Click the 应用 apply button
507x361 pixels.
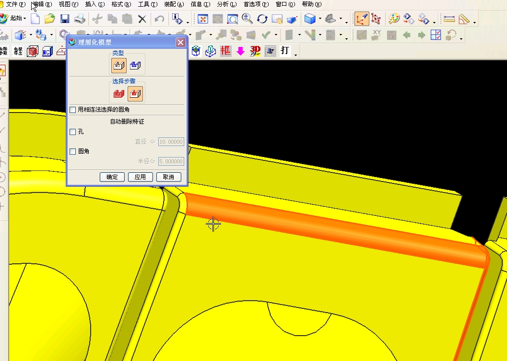[x=141, y=177]
